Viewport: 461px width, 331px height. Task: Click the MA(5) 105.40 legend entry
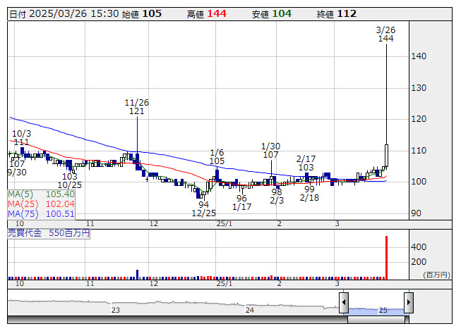point(41,194)
